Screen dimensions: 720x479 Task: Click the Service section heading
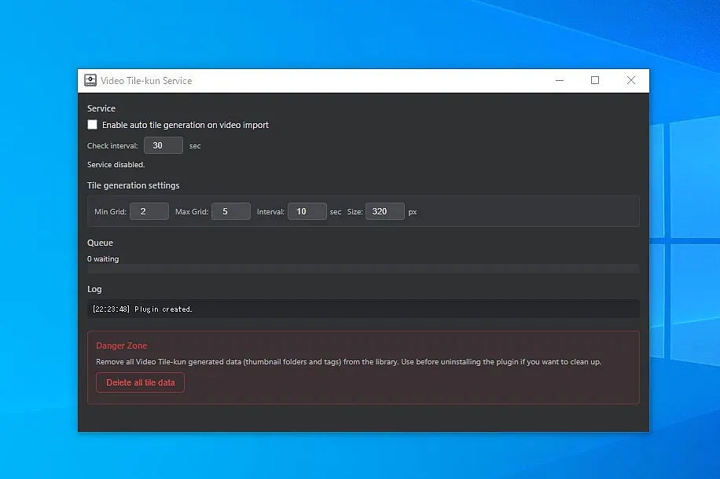click(101, 108)
